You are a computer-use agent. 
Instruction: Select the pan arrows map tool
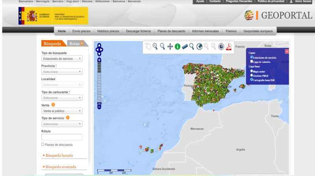170,46
